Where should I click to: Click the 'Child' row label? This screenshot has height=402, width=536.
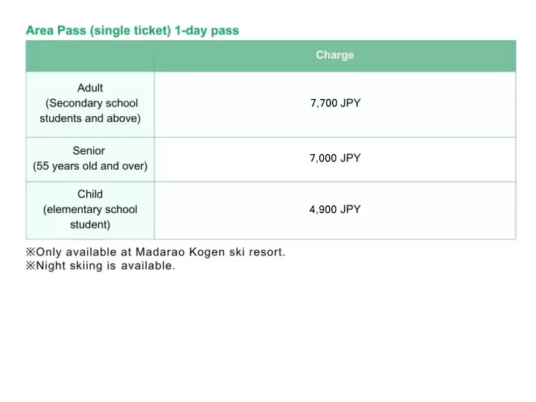(90, 194)
